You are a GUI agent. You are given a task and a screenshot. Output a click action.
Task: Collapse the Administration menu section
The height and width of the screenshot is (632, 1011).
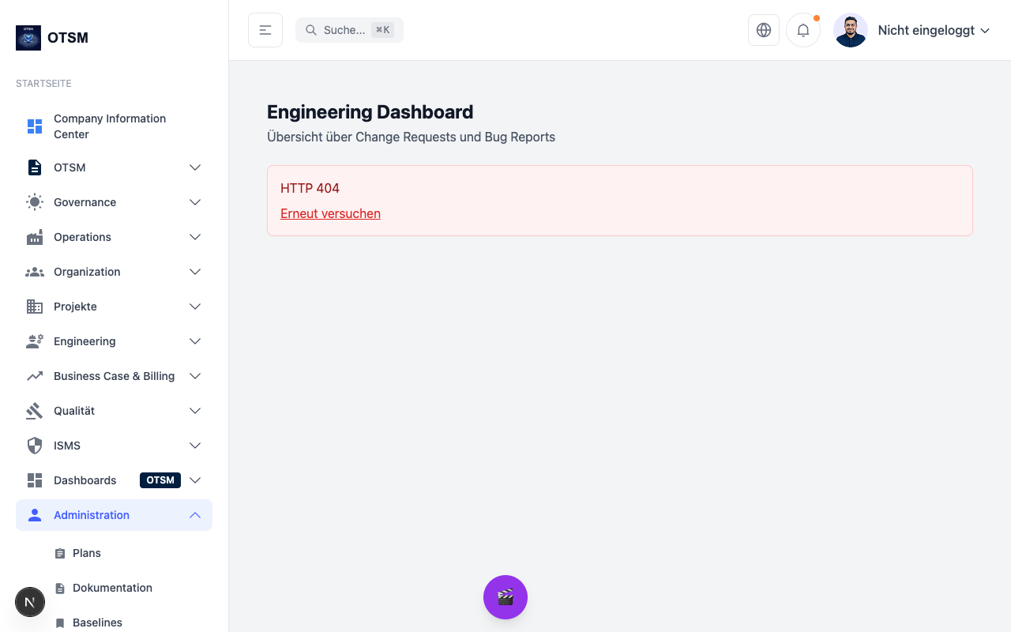pos(194,515)
